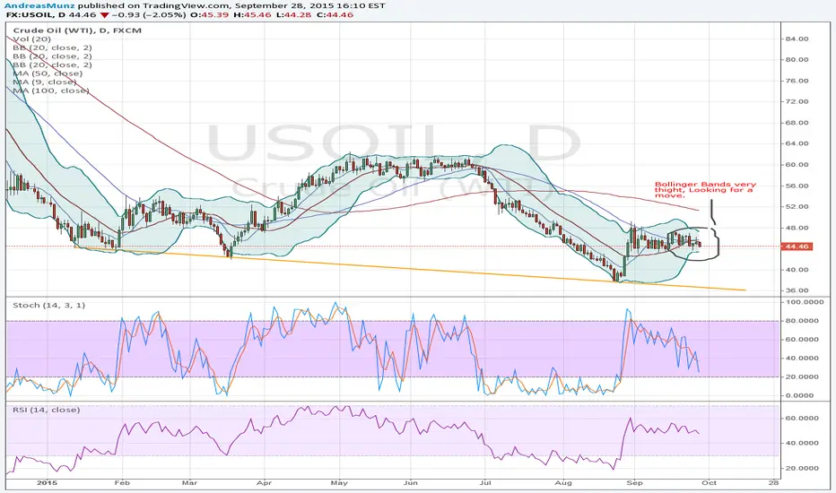Click the 36.00 price axis label
Viewport: 836px width, 493px height.
pos(797,291)
